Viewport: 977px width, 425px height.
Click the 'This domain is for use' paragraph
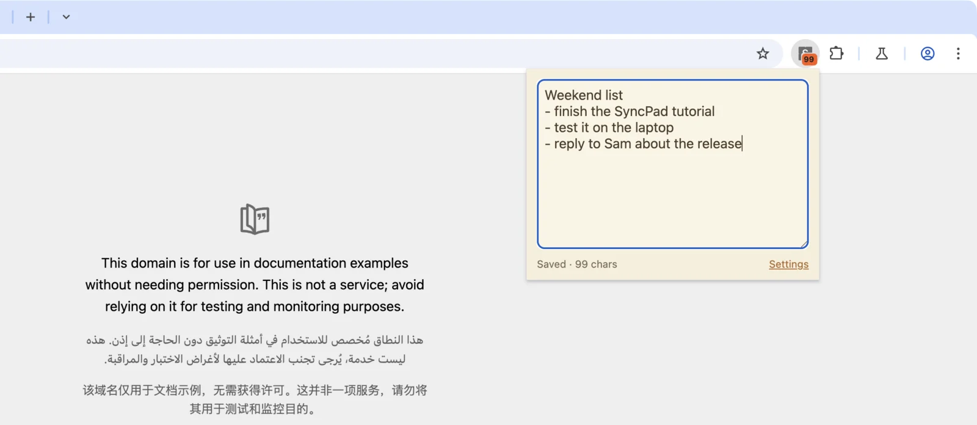point(255,285)
